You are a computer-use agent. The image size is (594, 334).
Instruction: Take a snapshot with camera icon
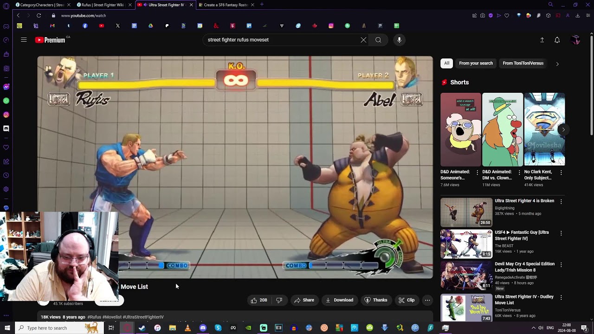click(x=483, y=15)
